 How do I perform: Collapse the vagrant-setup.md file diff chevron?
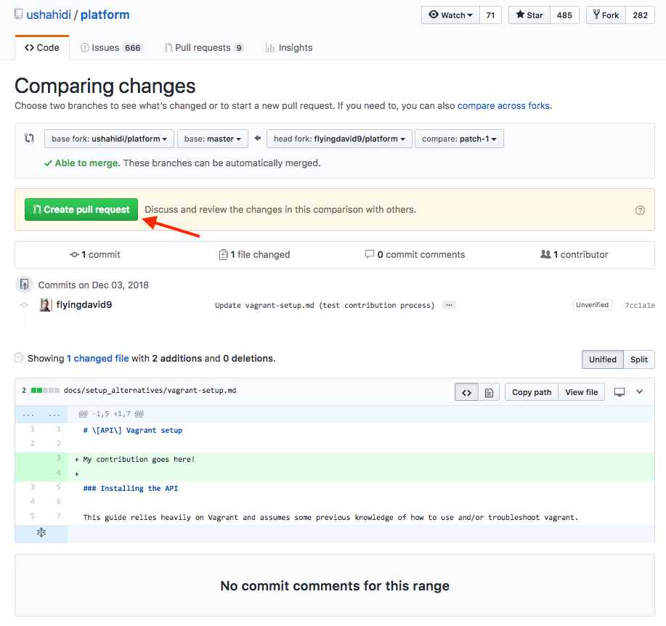pyautogui.click(x=639, y=392)
